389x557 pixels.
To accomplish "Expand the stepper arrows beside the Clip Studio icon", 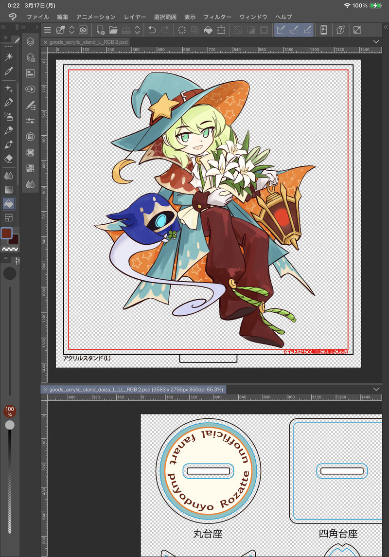I will [x=71, y=30].
